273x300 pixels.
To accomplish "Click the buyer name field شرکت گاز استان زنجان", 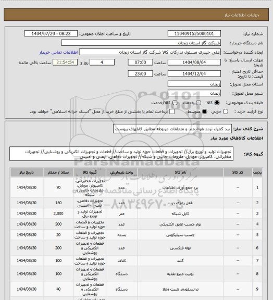I will click(x=141, y=43).
